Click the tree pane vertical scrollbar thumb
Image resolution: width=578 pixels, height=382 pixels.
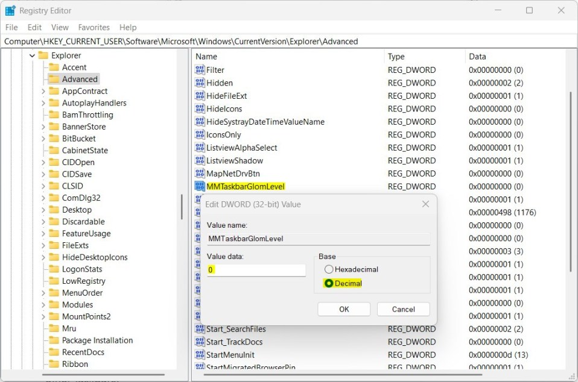[182, 207]
